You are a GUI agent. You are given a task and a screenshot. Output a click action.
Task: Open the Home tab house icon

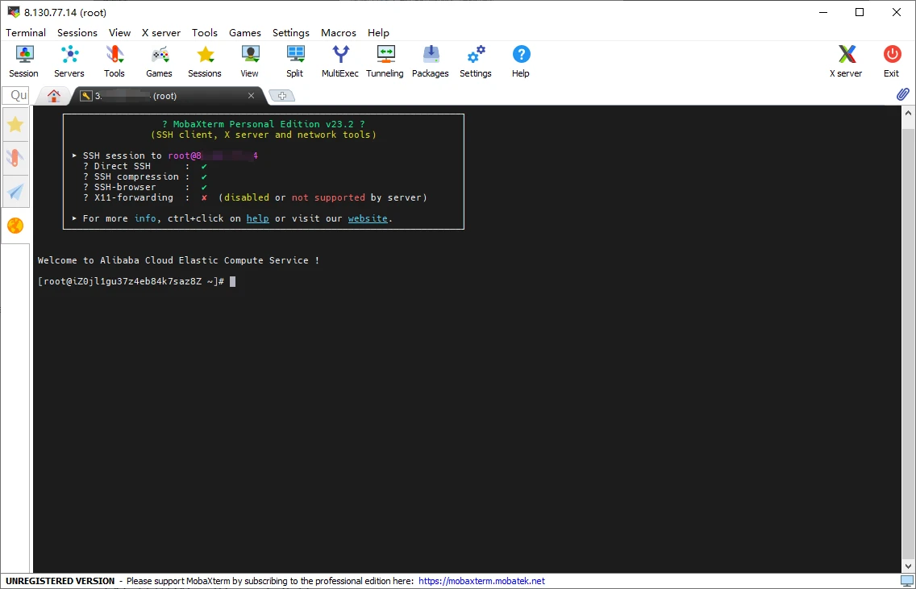point(54,96)
